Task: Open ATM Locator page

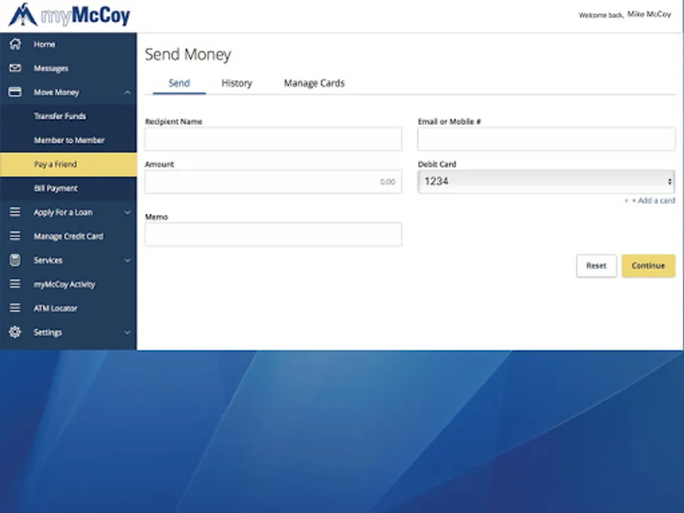Action: pos(68,308)
